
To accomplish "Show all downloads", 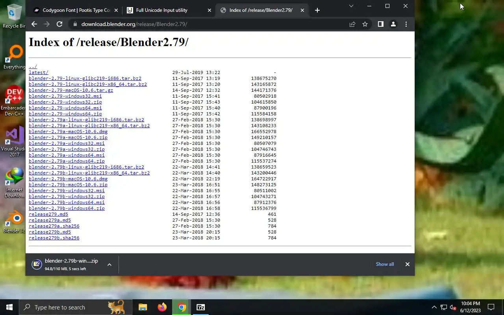I will [385, 264].
